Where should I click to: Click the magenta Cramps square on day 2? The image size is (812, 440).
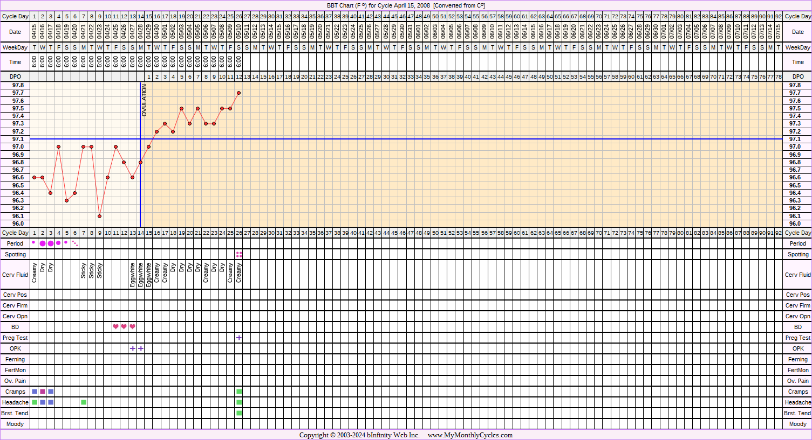coord(43,392)
